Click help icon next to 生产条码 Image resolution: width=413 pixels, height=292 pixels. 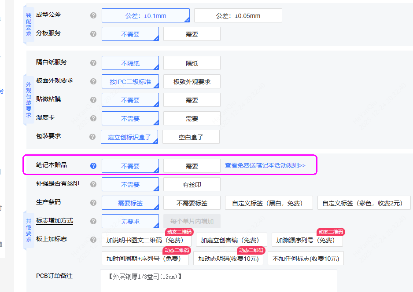pos(93,203)
